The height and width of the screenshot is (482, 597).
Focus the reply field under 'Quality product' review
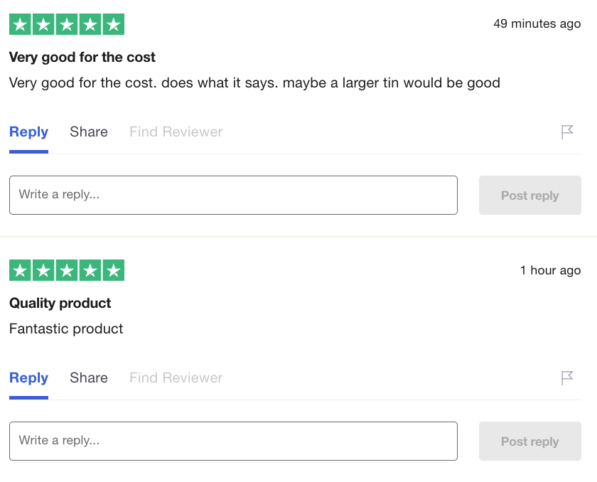(233, 441)
